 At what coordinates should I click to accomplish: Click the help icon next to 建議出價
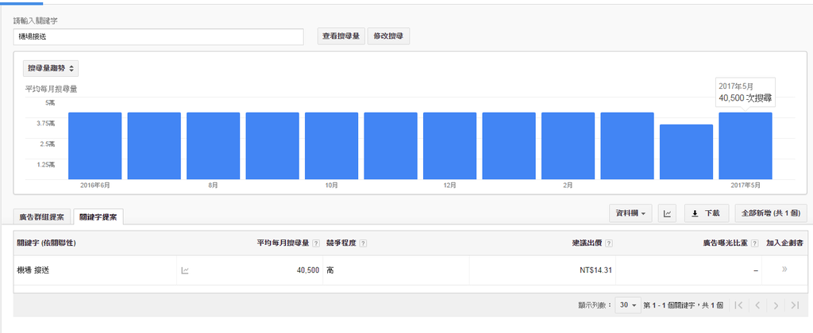click(609, 243)
